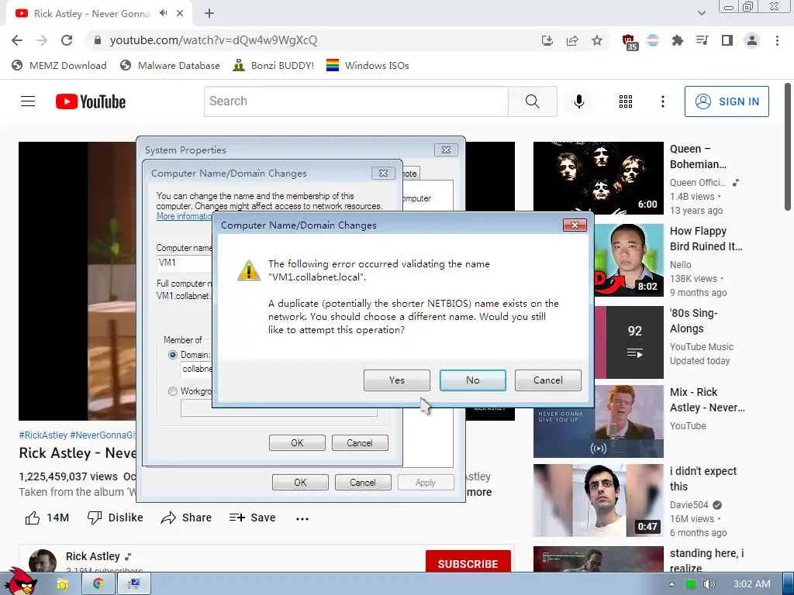Click the magnifier search button
794x595 pixels.
532,101
